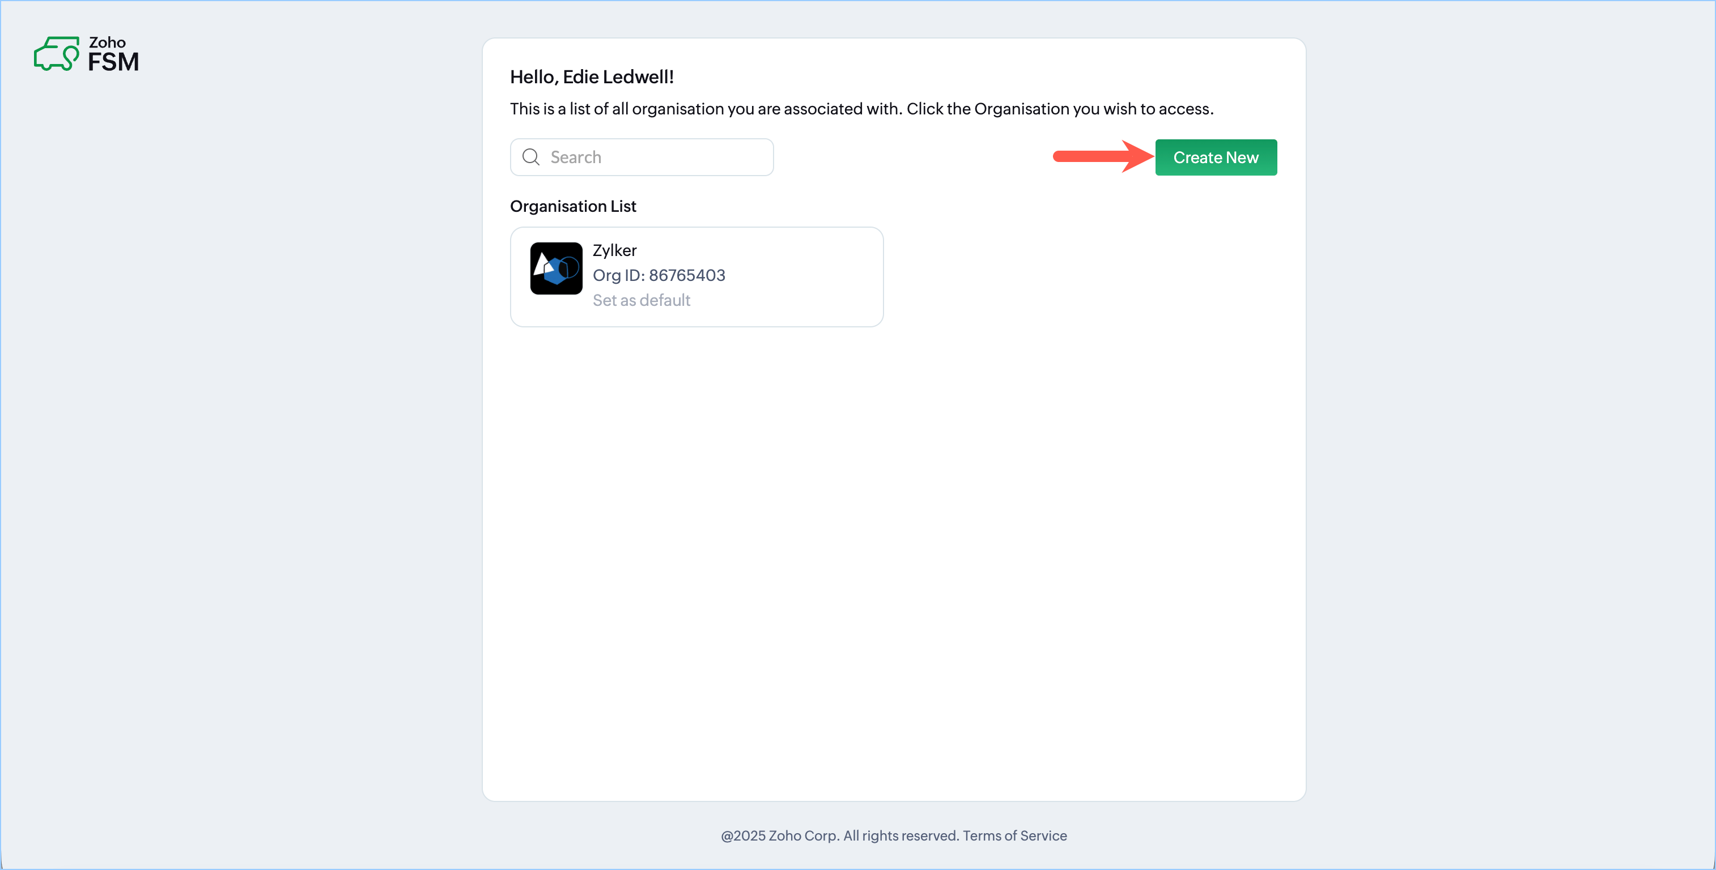This screenshot has height=870, width=1716.
Task: Click the Zoho word above FSM
Action: 107,42
